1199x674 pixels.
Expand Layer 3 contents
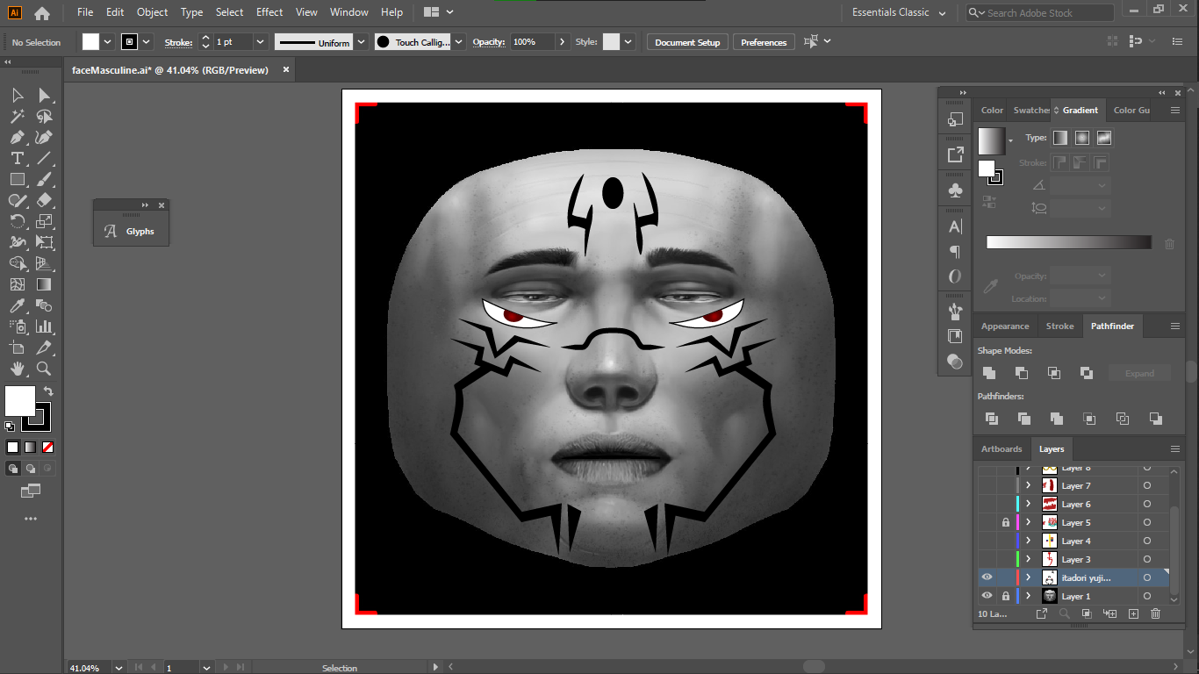point(1028,559)
